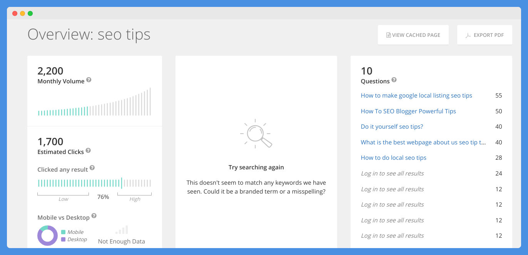
Task: Click the PDF icon in Export PDF
Action: [x=468, y=35]
